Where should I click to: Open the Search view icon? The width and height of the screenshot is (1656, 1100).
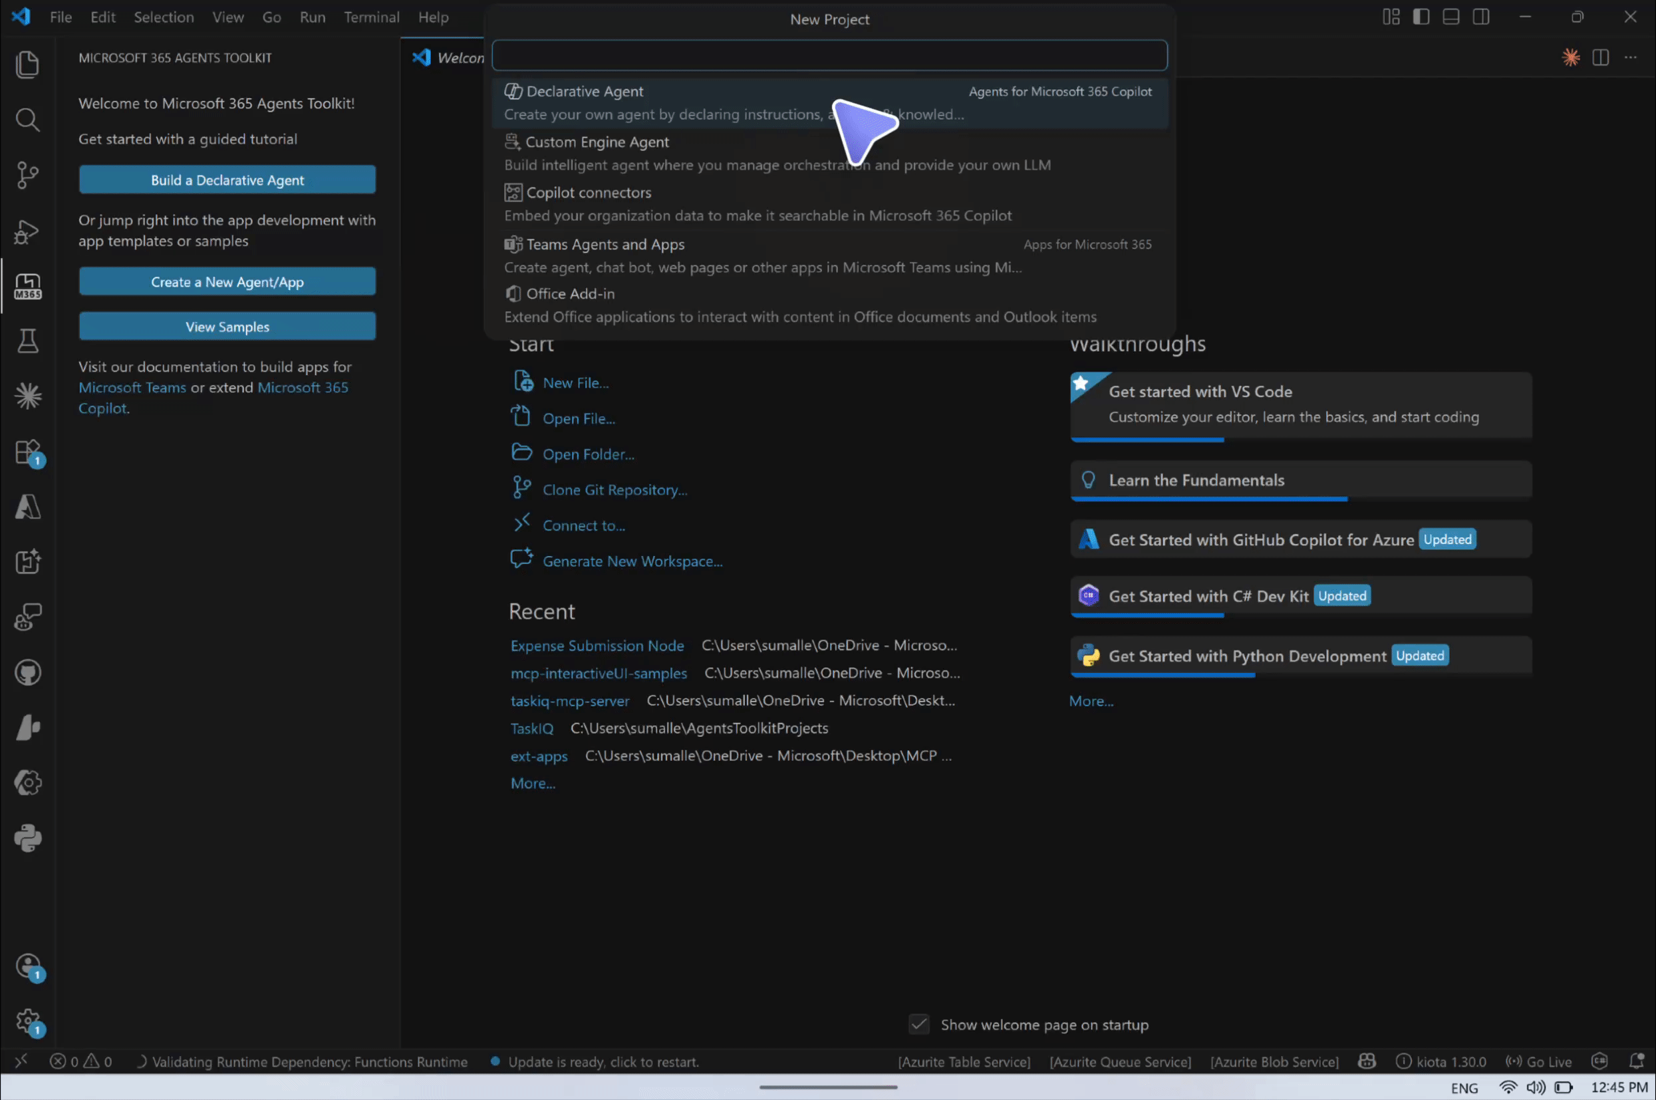pos(27,120)
